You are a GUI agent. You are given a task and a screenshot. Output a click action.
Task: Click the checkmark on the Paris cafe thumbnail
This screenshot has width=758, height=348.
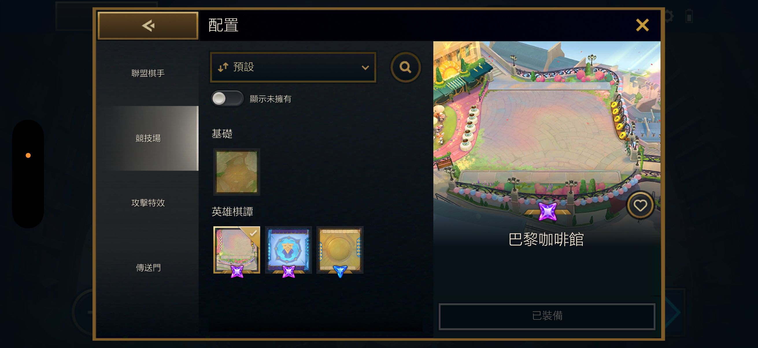[253, 233]
